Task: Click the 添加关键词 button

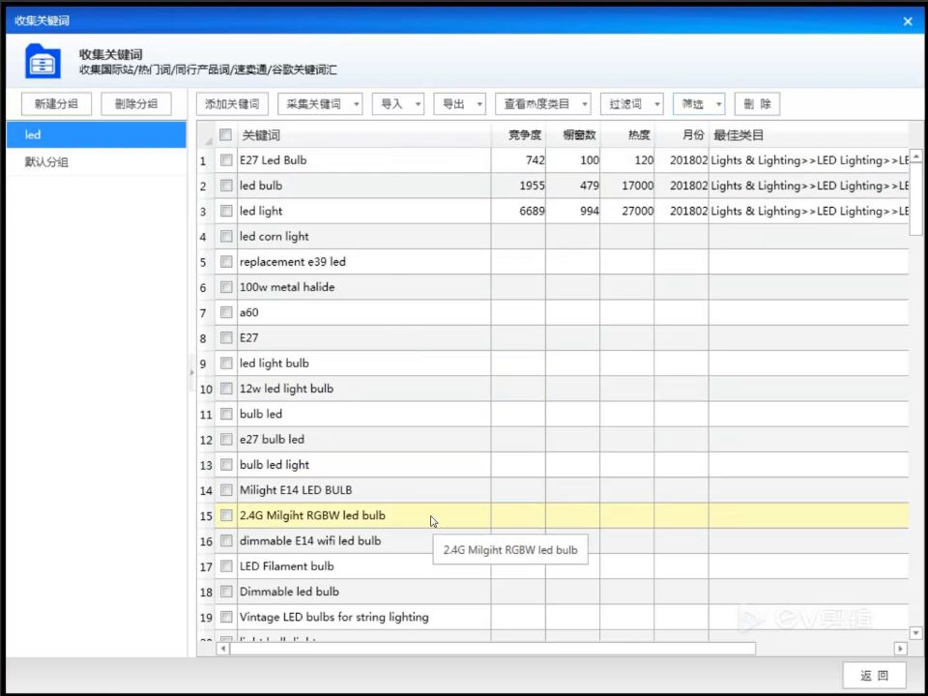Action: click(232, 104)
